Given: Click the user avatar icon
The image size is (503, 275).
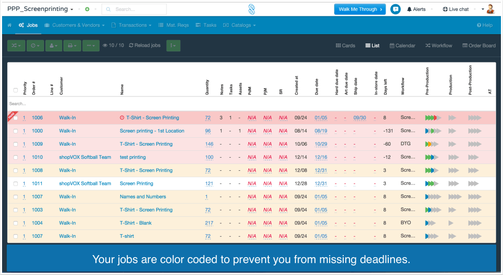Looking at the screenshot, I should point(490,9).
